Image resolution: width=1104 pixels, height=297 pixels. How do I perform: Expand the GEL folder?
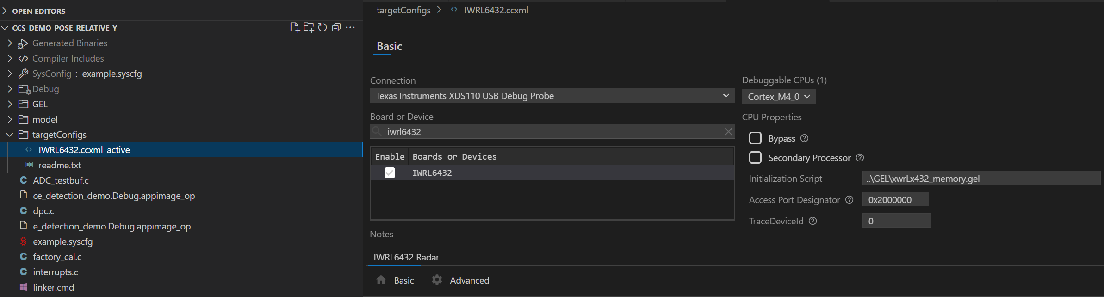10,104
